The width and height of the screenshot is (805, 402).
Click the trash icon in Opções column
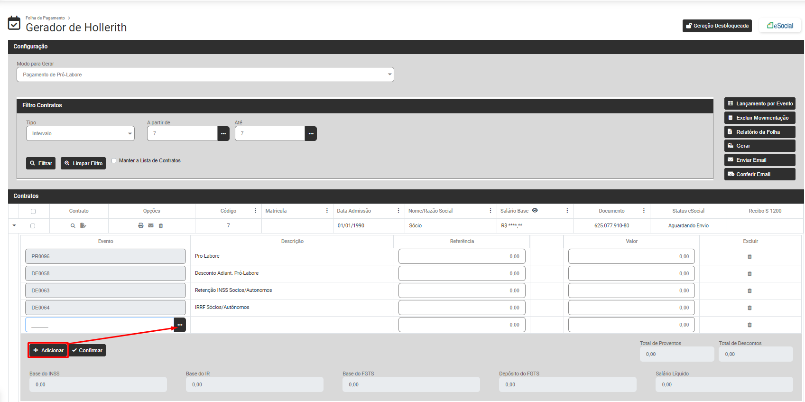pos(161,225)
